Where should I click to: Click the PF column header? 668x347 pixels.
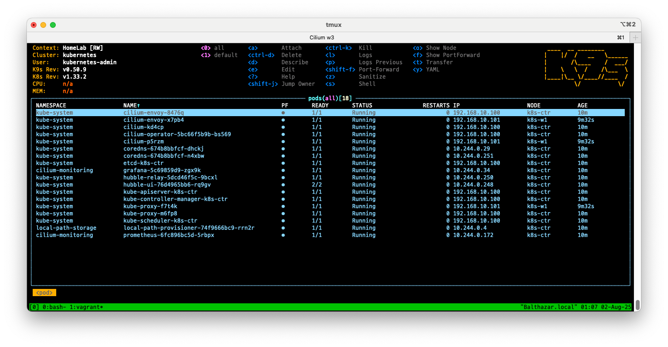click(x=285, y=106)
